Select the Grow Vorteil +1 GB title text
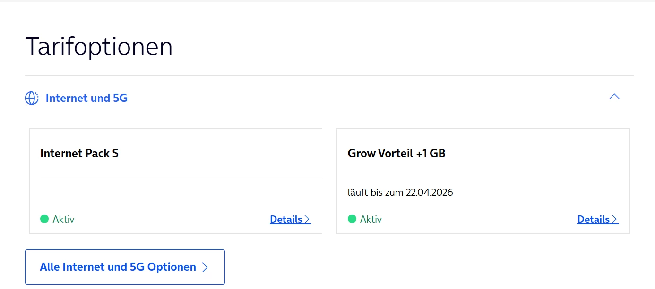Screen dimensions: 655x289 pos(396,153)
